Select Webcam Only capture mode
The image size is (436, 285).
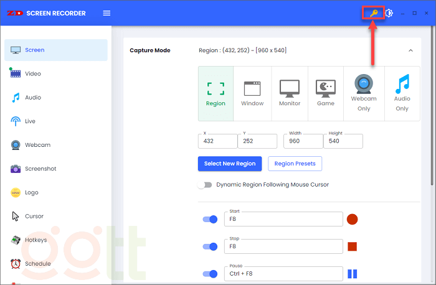(x=364, y=93)
